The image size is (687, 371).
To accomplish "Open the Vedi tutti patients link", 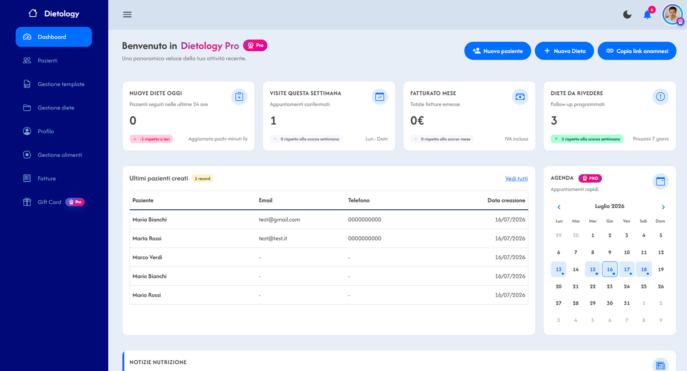I will click(517, 178).
